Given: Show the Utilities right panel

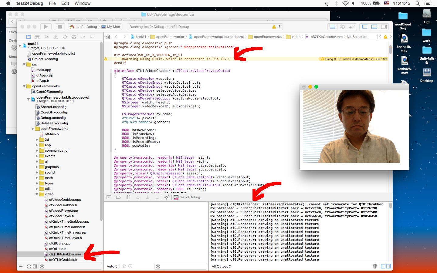Looking at the screenshot, I should click(384, 27).
